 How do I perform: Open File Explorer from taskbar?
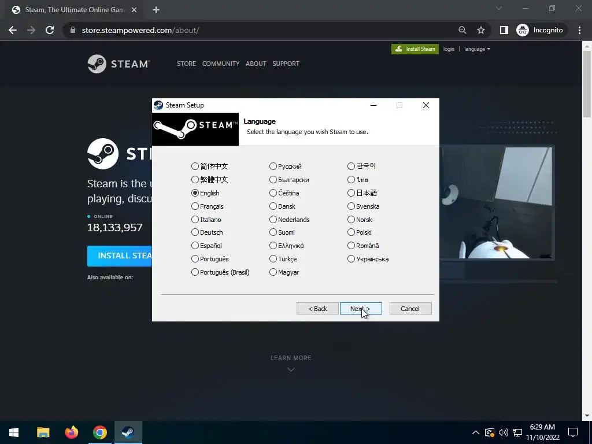click(43, 432)
